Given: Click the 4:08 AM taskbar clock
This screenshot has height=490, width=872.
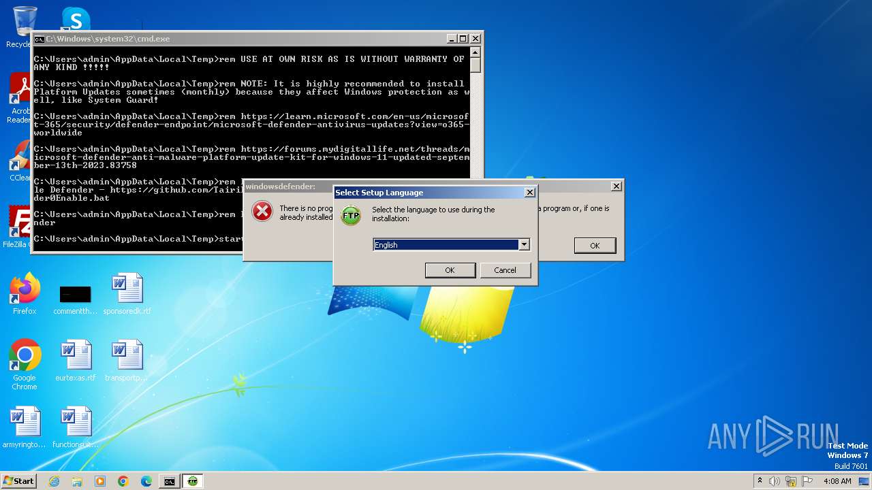Looking at the screenshot, I should pyautogui.click(x=837, y=481).
